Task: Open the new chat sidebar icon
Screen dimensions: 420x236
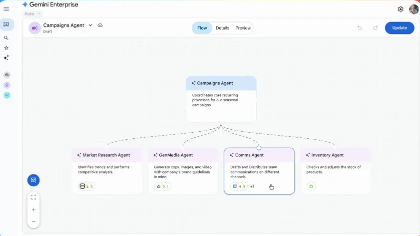Action: click(x=6, y=24)
